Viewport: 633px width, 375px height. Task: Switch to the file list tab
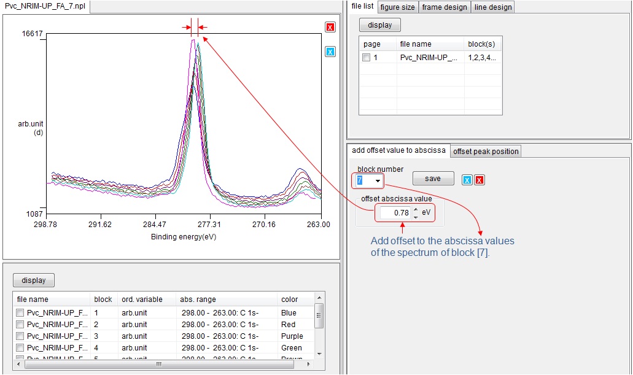(362, 6)
